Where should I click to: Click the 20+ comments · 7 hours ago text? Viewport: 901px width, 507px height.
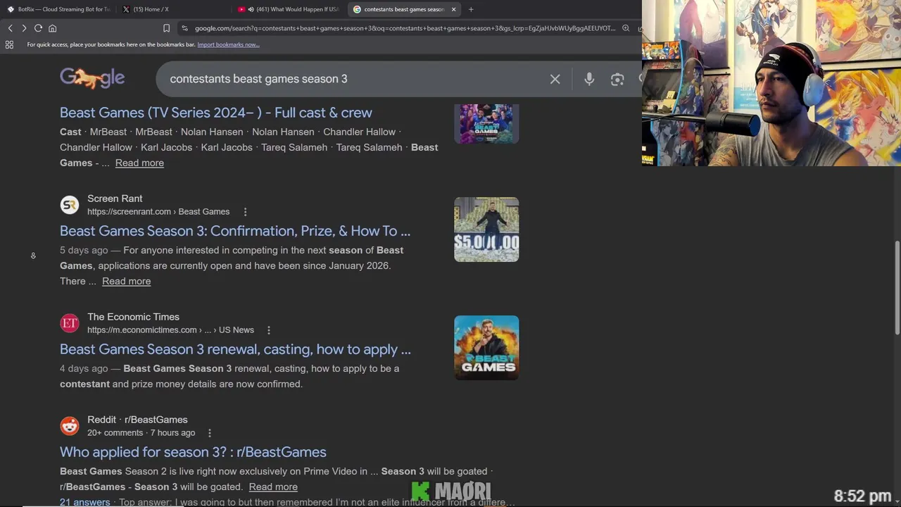(x=141, y=433)
